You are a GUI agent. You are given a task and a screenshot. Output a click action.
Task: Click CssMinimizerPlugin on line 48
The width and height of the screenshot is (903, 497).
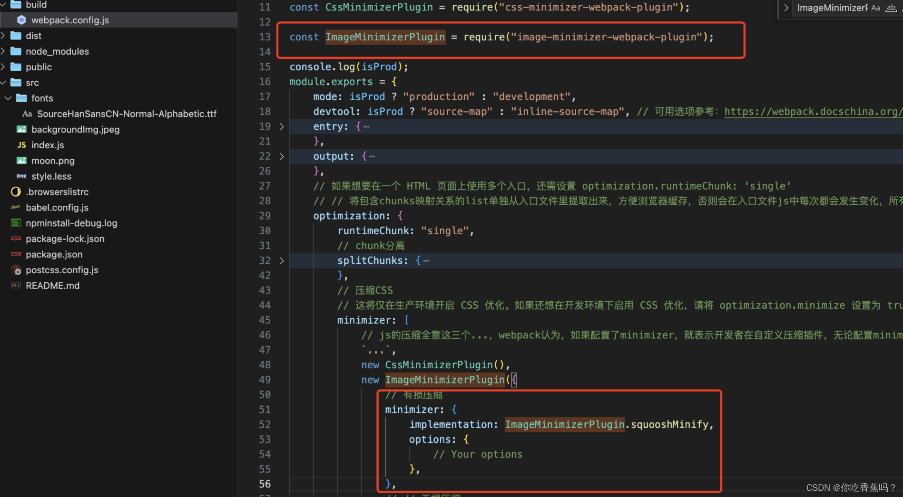point(439,365)
